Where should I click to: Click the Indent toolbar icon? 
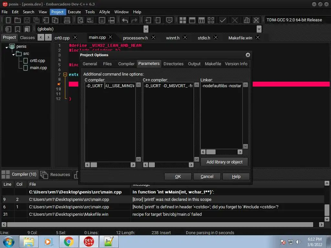[148, 20]
